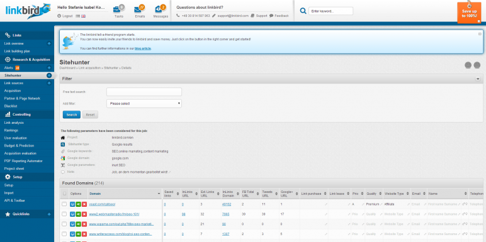Tick the checkbox for www2.webmasterradio.fm row
Image resolution: width=486 pixels, height=242 pixels.
pyautogui.click(x=64, y=214)
